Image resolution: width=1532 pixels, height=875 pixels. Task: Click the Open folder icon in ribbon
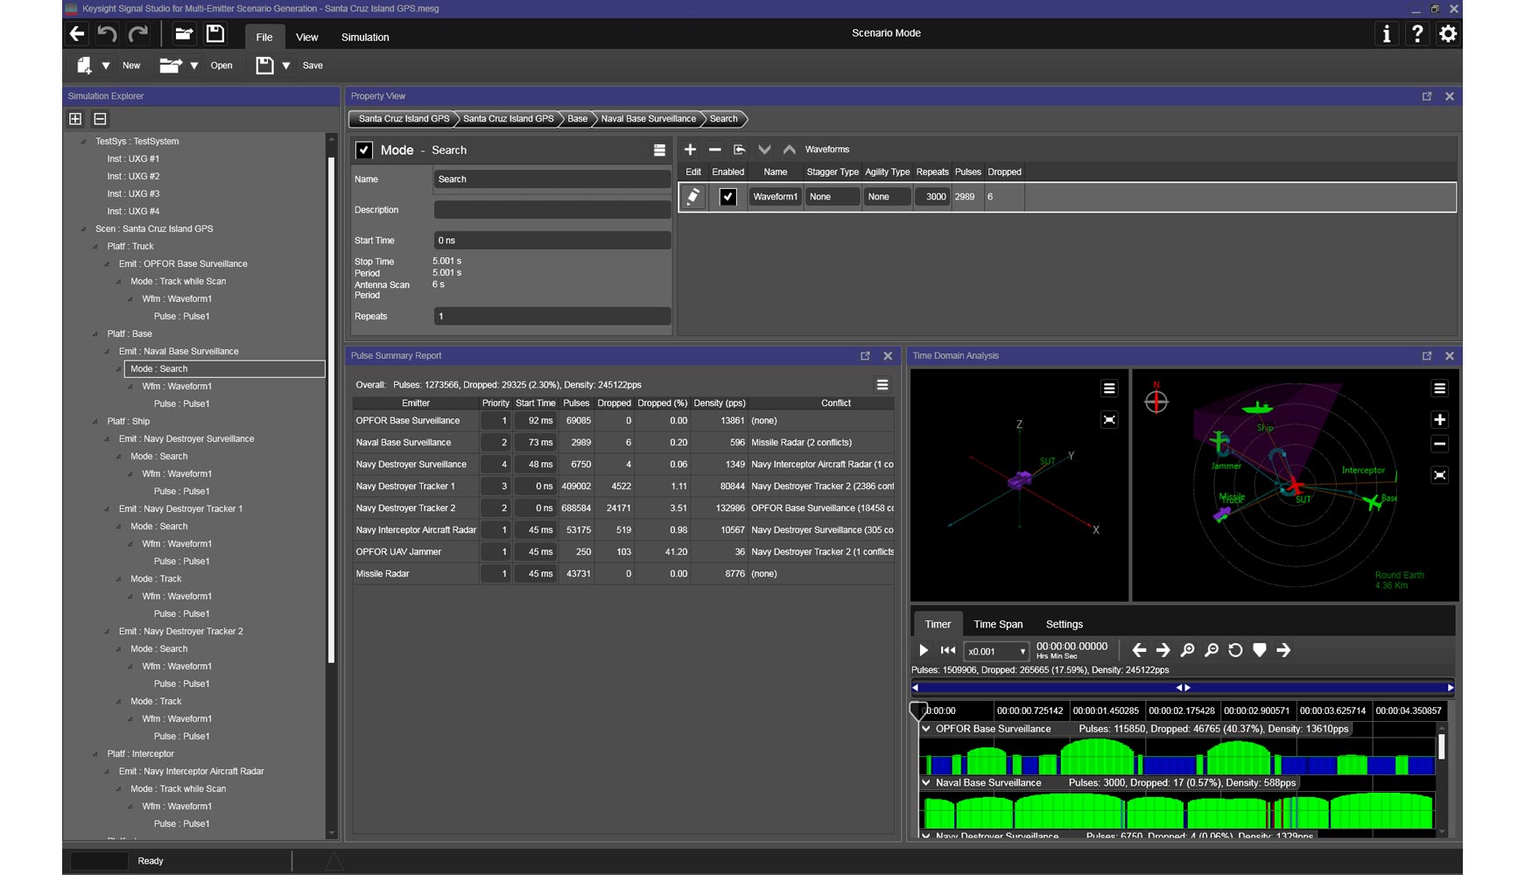(170, 66)
